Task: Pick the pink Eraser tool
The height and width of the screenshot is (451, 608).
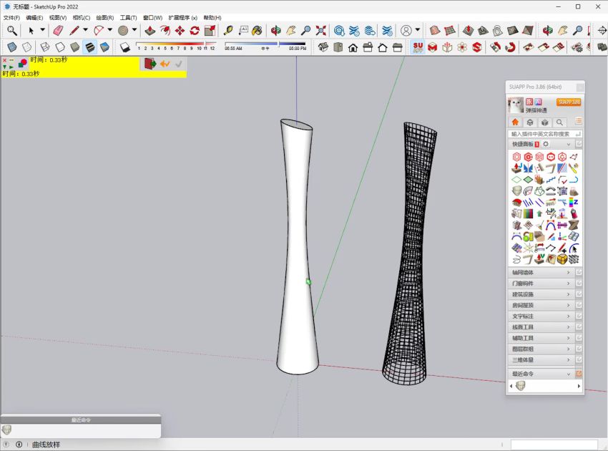Action: 58,30
